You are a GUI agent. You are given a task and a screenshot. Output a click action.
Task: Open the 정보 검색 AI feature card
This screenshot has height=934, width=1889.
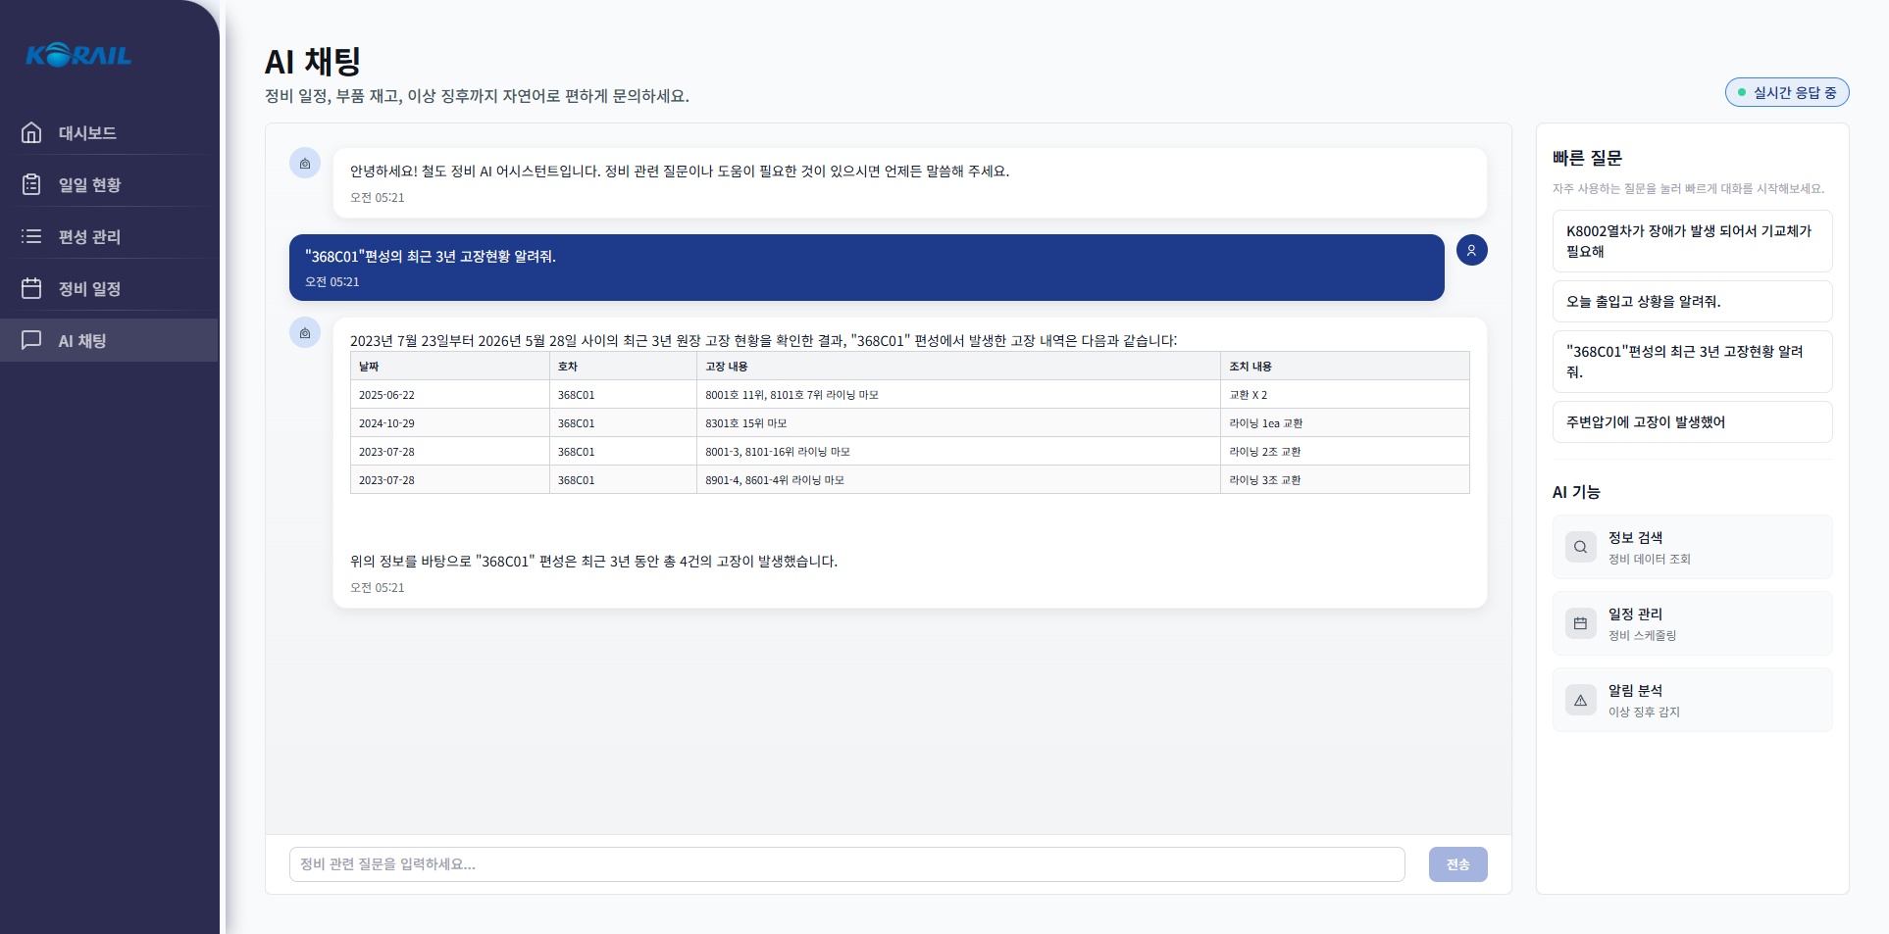pyautogui.click(x=1692, y=547)
